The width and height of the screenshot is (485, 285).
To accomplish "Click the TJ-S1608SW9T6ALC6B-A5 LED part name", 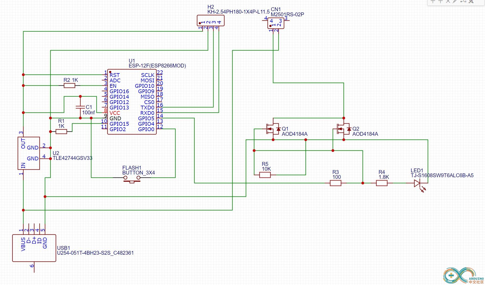I will coord(442,175).
